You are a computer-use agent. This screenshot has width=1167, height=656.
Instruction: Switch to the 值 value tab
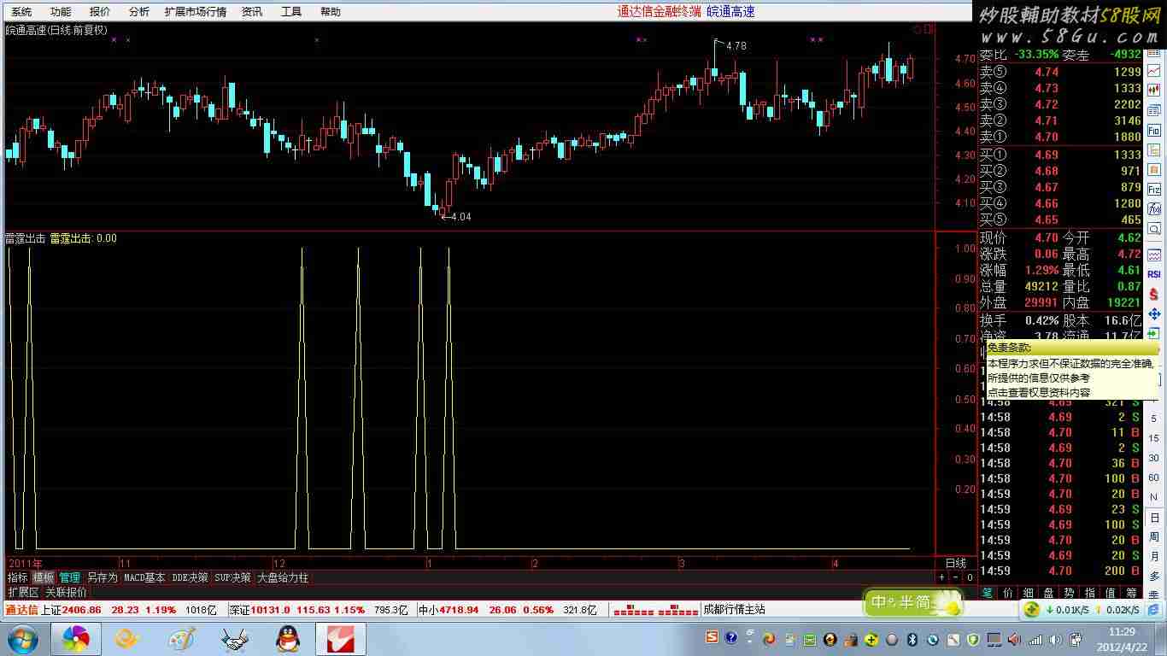pos(1111,592)
